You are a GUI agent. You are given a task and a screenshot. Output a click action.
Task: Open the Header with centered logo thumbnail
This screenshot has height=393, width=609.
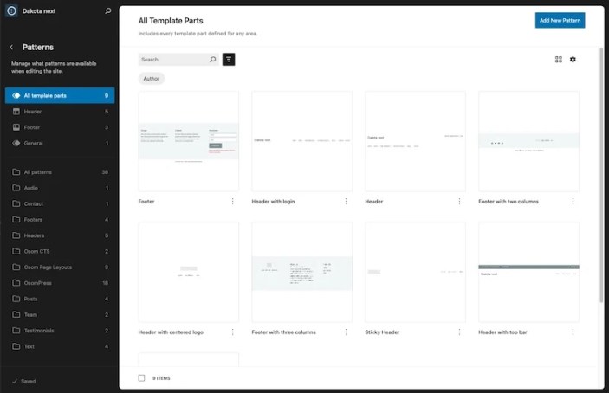[189, 272]
